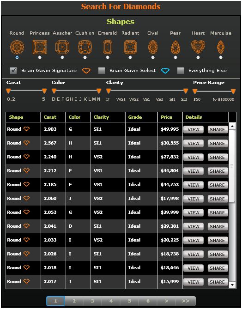Image resolution: width=242 pixels, height=309 pixels.
Task: Uncheck the Brian Gavin Signature checkbox
Action: 13,71
